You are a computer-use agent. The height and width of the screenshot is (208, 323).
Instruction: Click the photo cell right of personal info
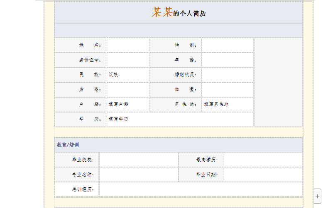(278, 82)
